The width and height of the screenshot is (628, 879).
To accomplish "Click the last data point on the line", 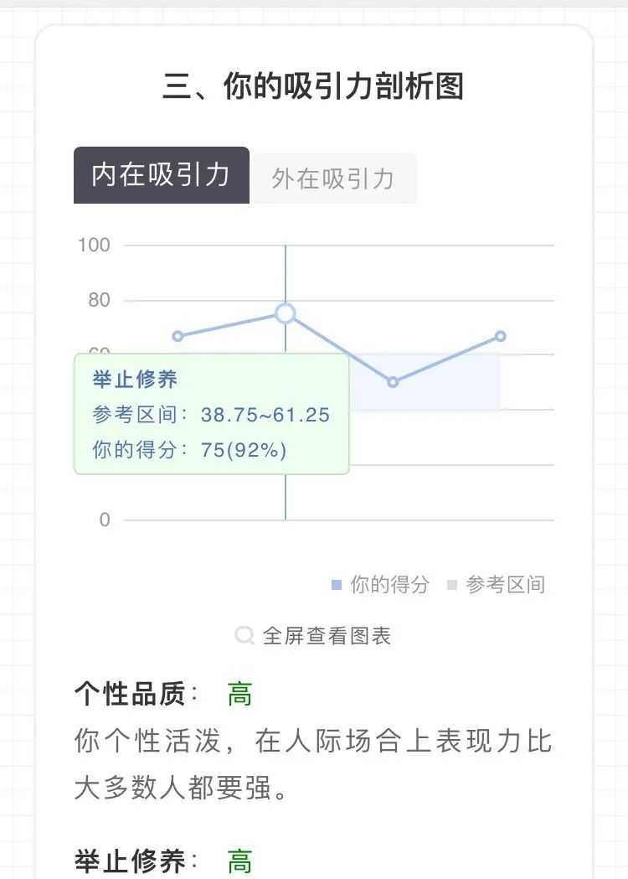I will (x=500, y=336).
